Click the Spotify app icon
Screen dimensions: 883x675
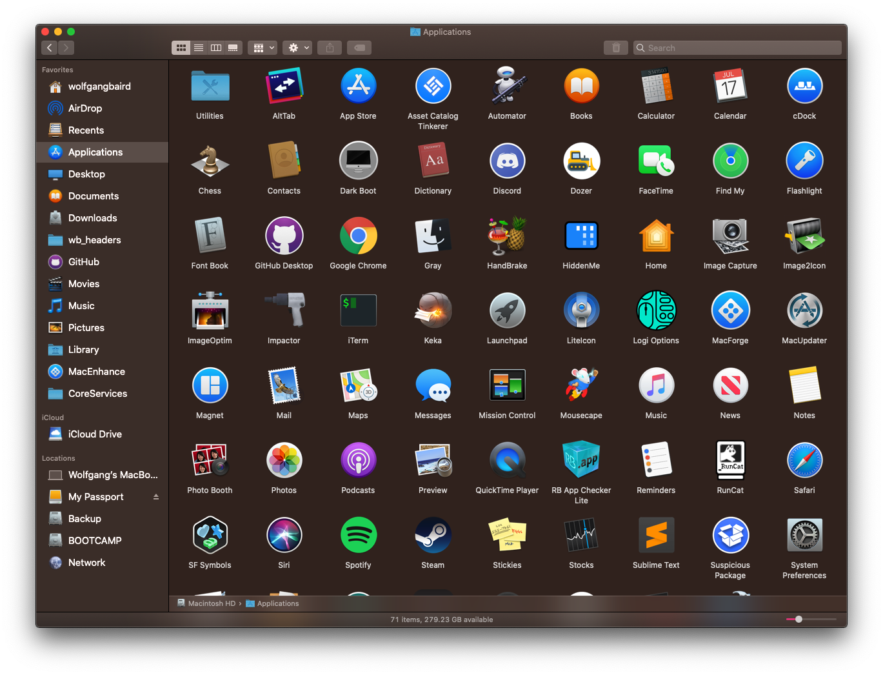[x=358, y=536]
